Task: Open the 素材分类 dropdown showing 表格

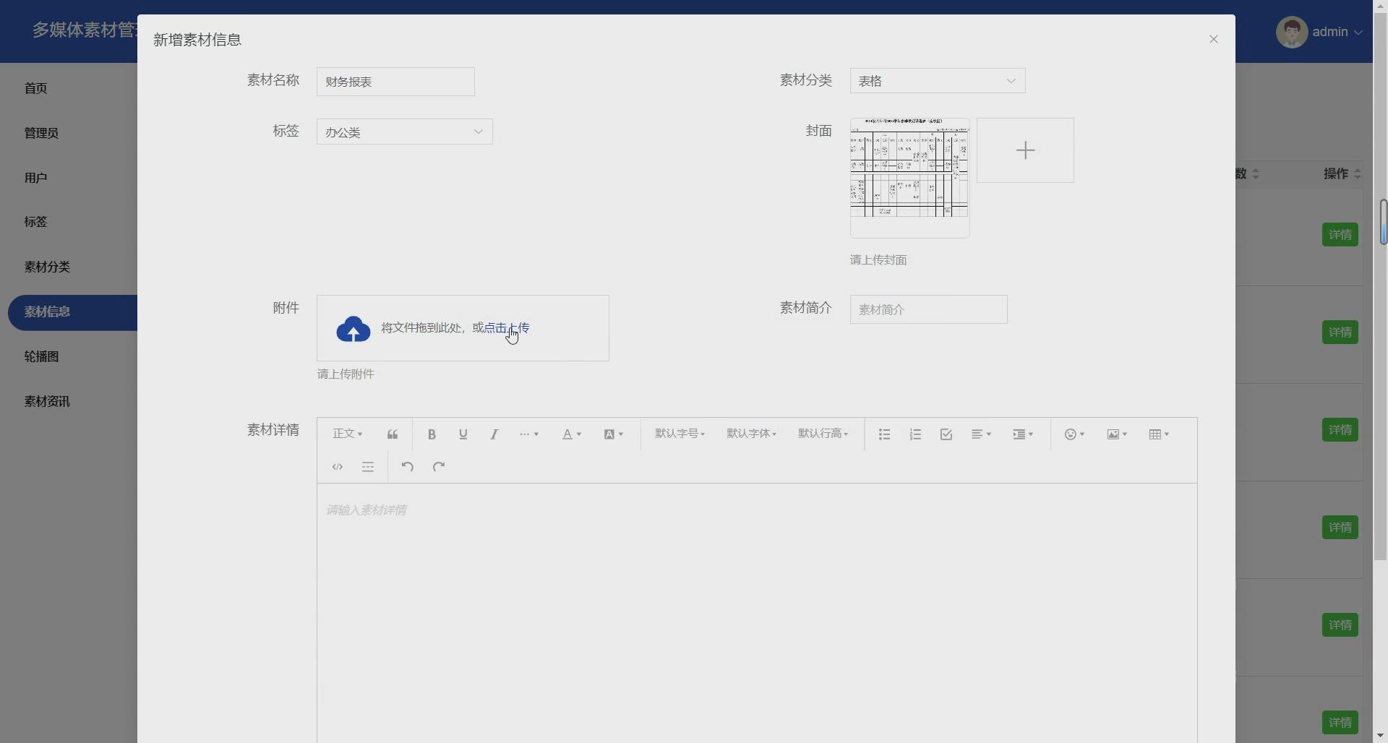Action: [937, 81]
